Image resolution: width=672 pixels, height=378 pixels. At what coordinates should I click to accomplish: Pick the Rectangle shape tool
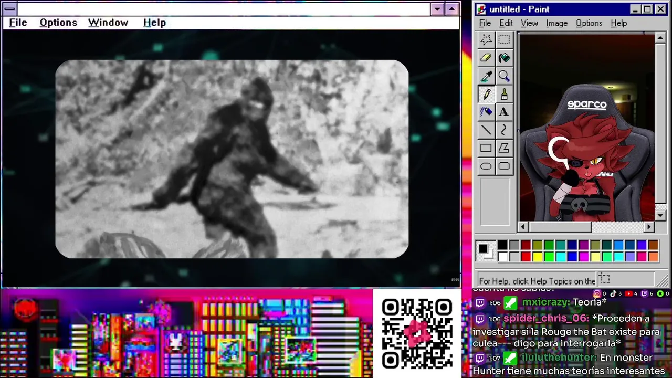tap(486, 148)
